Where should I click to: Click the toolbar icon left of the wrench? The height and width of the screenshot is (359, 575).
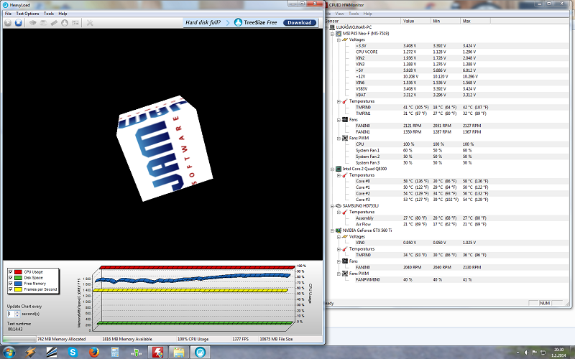[x=75, y=23]
